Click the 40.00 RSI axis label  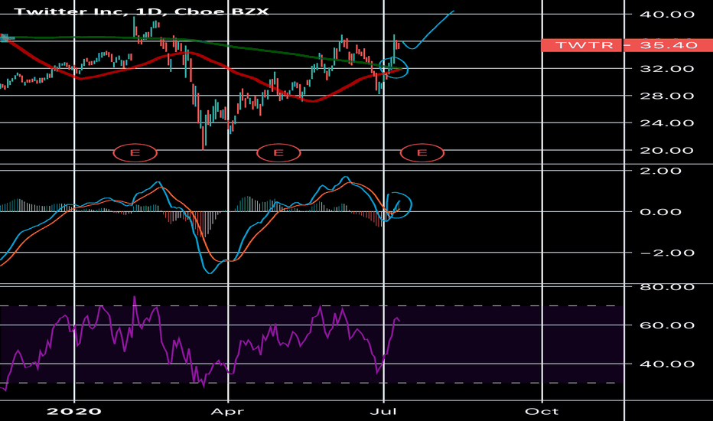click(x=667, y=364)
